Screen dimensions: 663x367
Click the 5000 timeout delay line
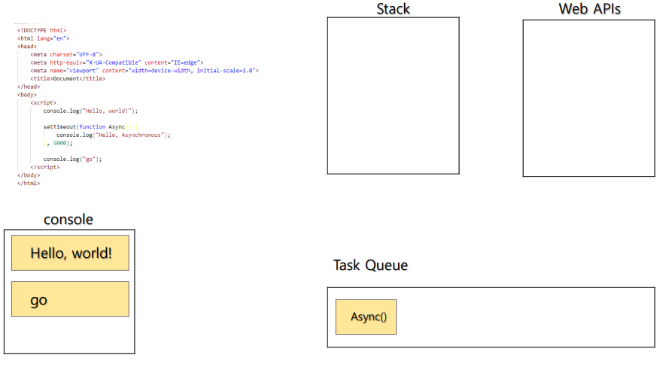[x=58, y=143]
